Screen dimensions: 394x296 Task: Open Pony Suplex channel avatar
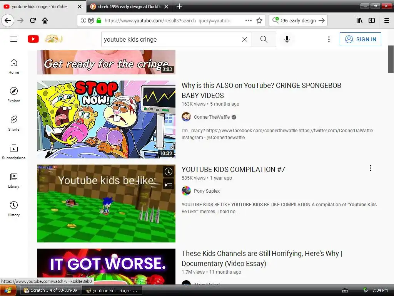tap(186, 191)
